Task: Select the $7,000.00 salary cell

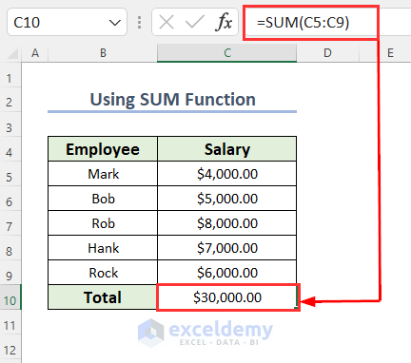Action: [x=226, y=248]
